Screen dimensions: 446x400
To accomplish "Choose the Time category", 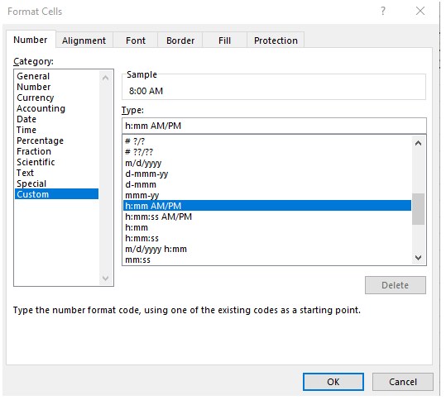I will coord(26,130).
